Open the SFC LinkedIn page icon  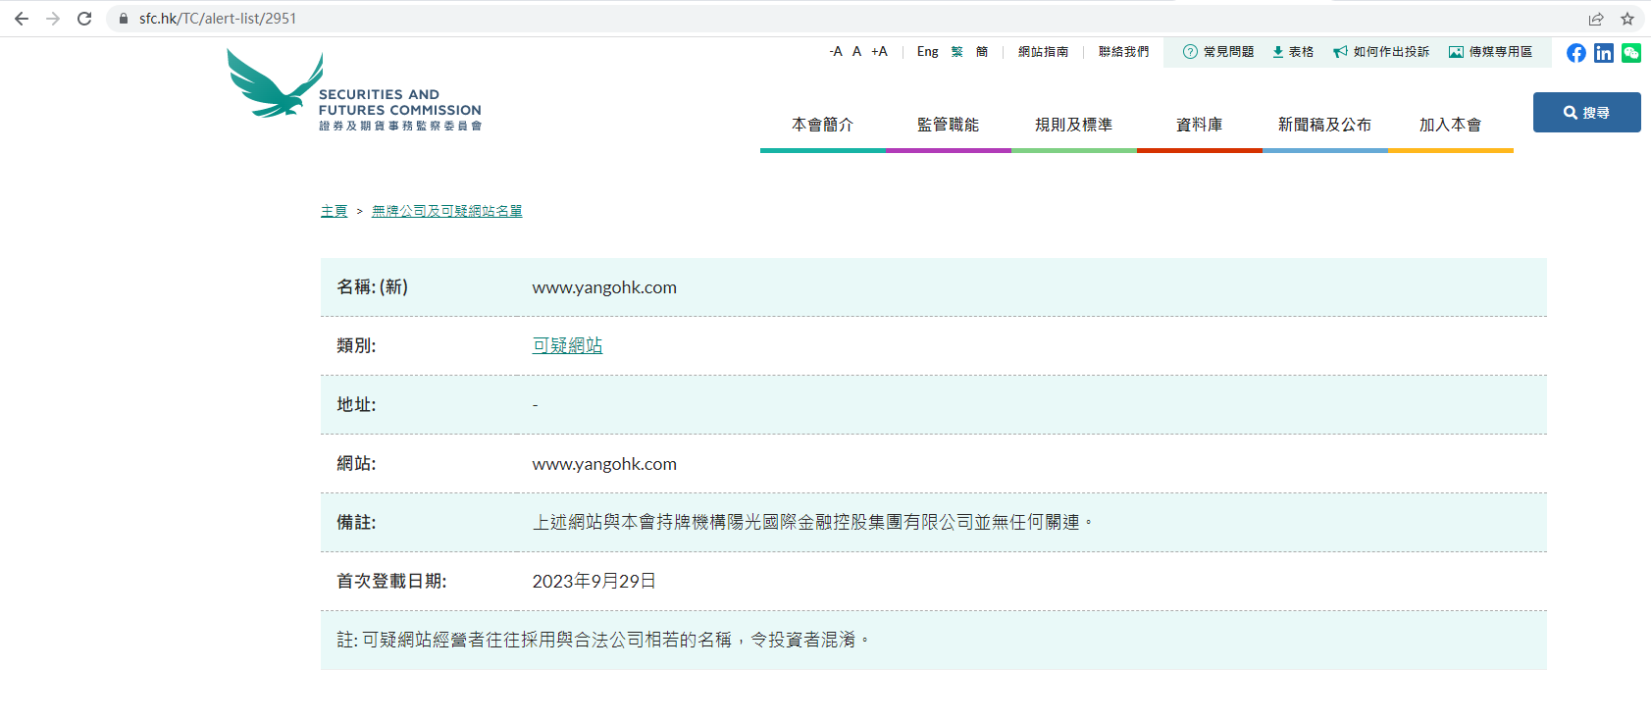point(1603,53)
